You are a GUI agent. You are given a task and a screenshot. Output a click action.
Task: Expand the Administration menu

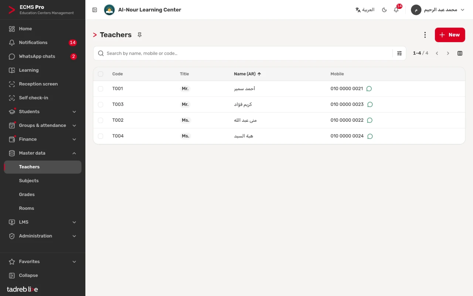click(42, 236)
